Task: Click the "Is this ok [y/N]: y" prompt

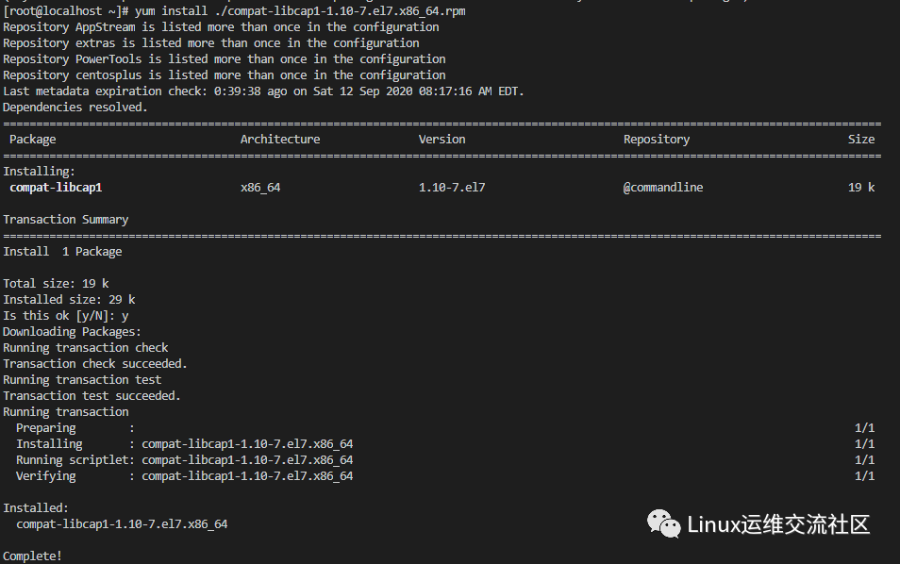Action: click(66, 316)
